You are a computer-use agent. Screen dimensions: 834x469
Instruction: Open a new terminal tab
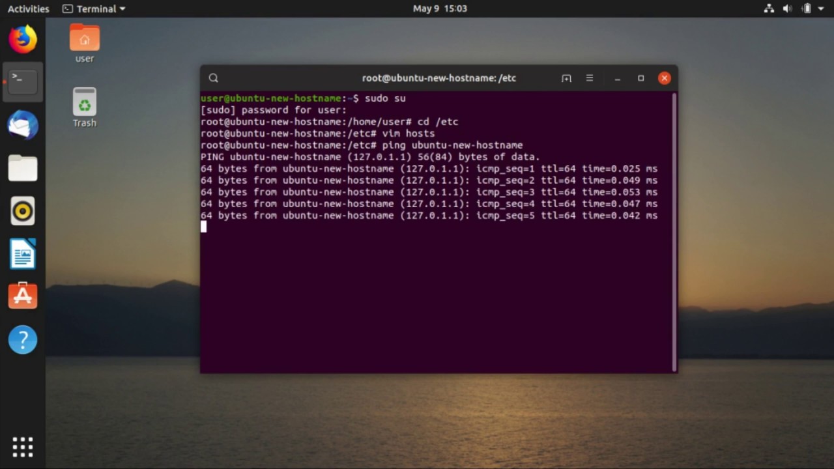tap(566, 78)
